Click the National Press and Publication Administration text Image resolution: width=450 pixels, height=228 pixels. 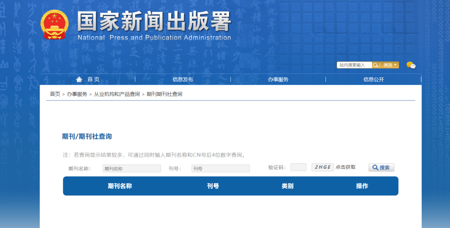point(154,38)
